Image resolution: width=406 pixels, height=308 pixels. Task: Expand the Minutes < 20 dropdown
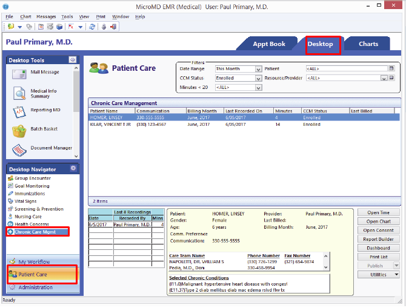pyautogui.click(x=258, y=88)
